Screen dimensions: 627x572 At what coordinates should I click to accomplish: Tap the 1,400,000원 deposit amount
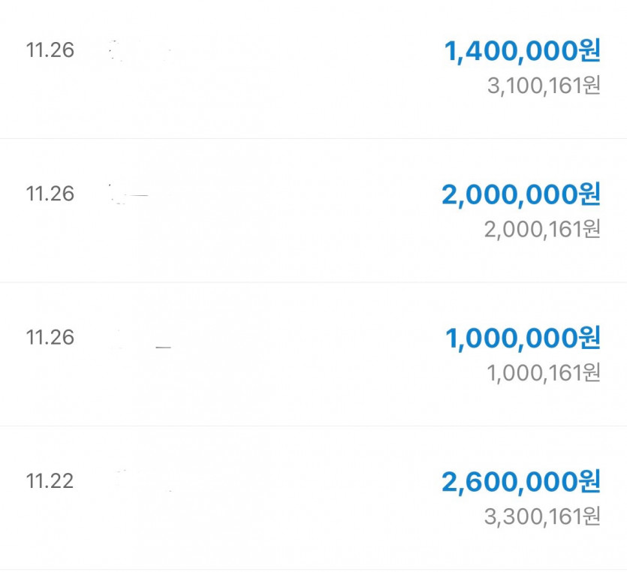pos(523,51)
